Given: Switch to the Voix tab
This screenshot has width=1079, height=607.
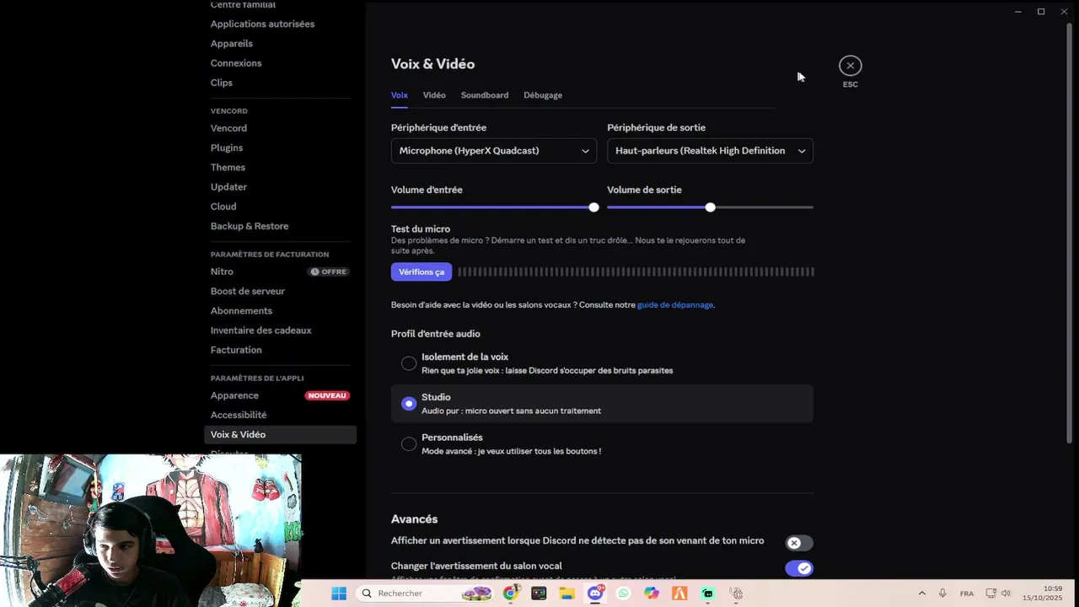Looking at the screenshot, I should 400,95.
